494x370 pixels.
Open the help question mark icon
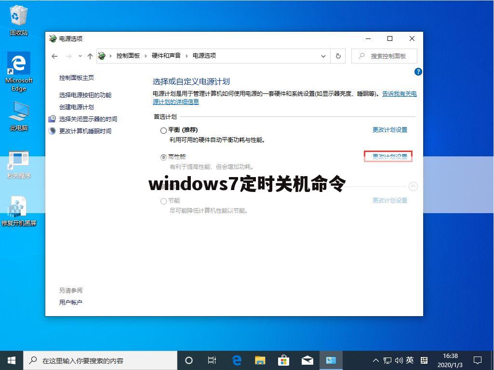point(417,72)
